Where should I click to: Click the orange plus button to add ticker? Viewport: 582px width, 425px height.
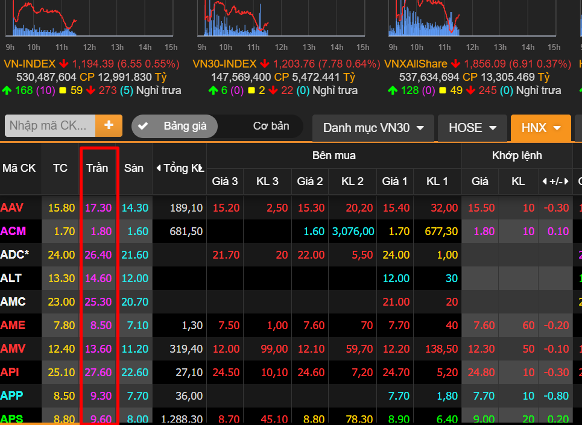(109, 125)
